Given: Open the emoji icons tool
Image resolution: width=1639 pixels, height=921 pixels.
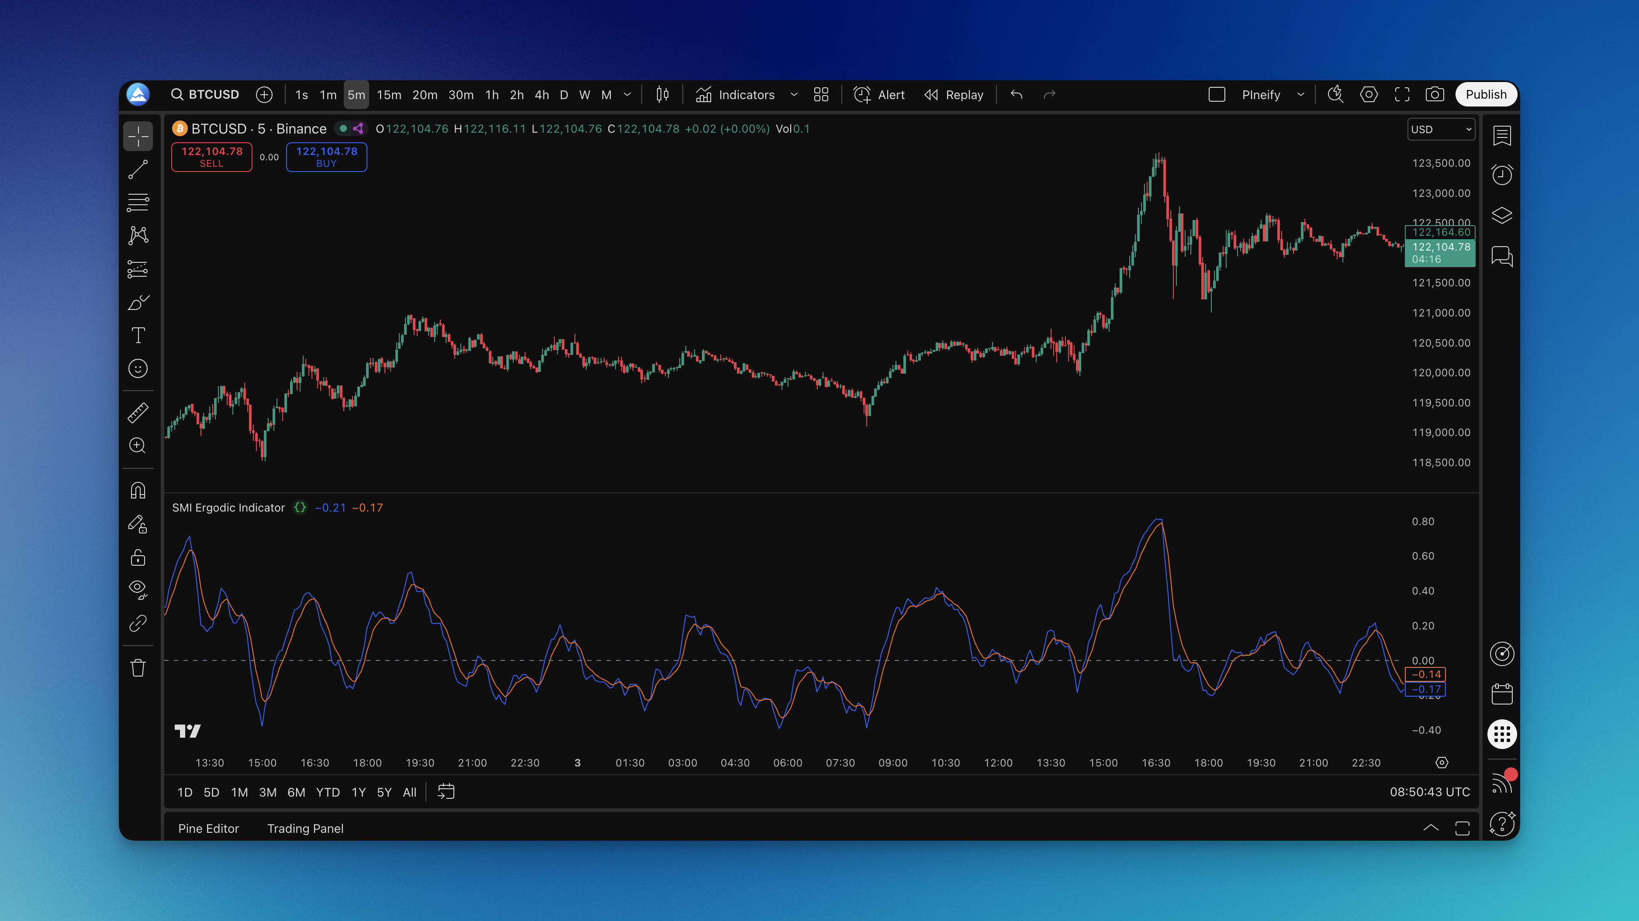Looking at the screenshot, I should pyautogui.click(x=138, y=369).
